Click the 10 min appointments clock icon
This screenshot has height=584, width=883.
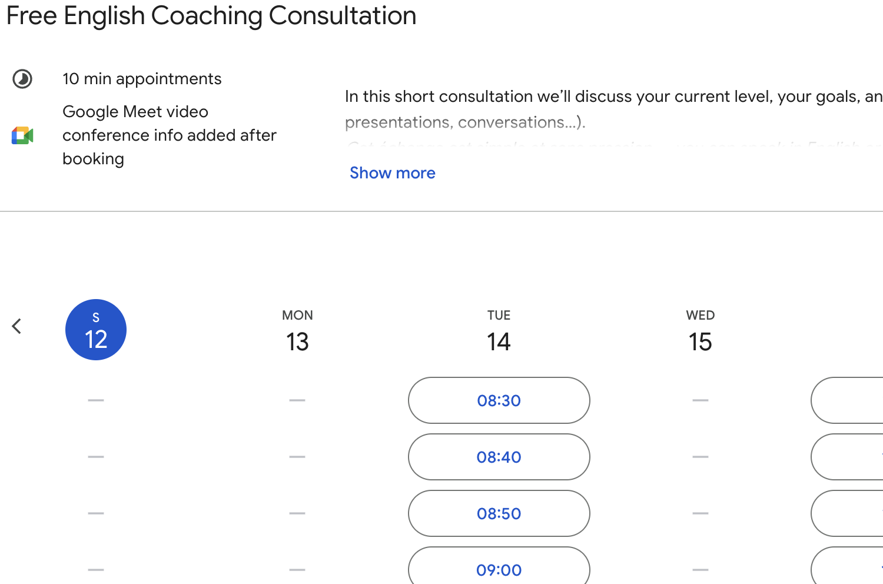click(22, 78)
